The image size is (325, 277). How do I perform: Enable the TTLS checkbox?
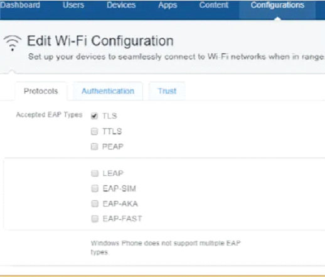(x=94, y=131)
